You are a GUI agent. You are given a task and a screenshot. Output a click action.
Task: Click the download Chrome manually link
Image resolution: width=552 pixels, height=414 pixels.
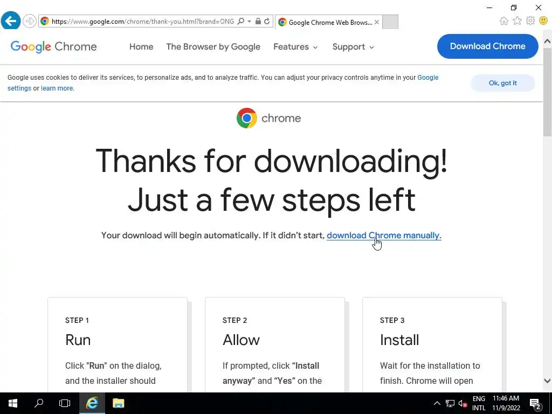tap(384, 236)
